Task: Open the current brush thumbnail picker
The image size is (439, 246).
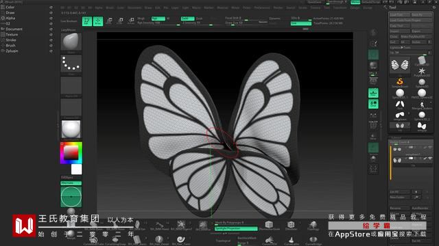Action: 71,42
